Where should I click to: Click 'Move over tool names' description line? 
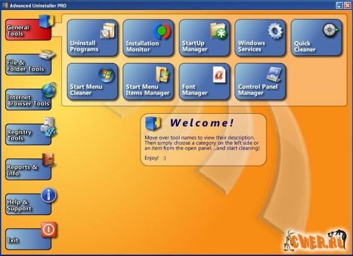pos(200,137)
